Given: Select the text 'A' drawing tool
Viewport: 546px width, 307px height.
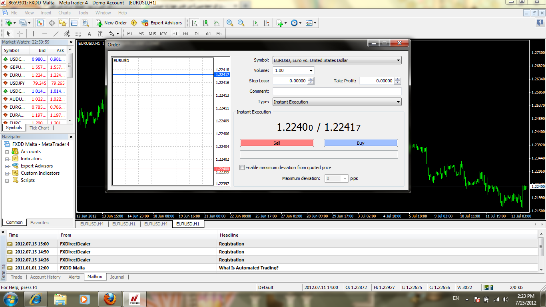Looking at the screenshot, I should click(x=89, y=34).
